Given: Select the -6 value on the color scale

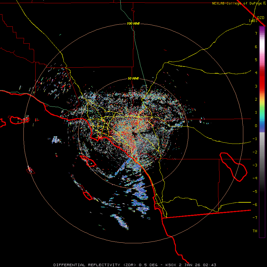Looking at the screenshot, I should (255, 205).
